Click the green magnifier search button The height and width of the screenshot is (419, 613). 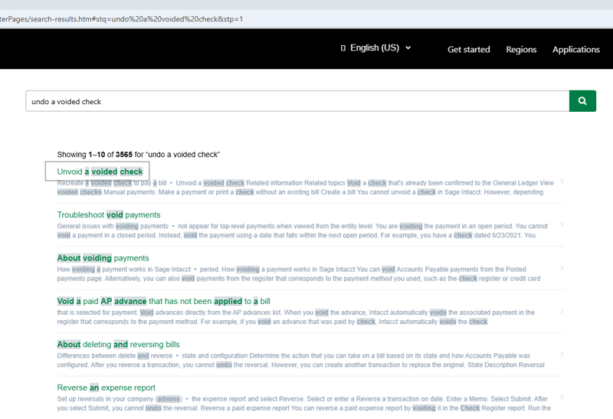click(582, 101)
